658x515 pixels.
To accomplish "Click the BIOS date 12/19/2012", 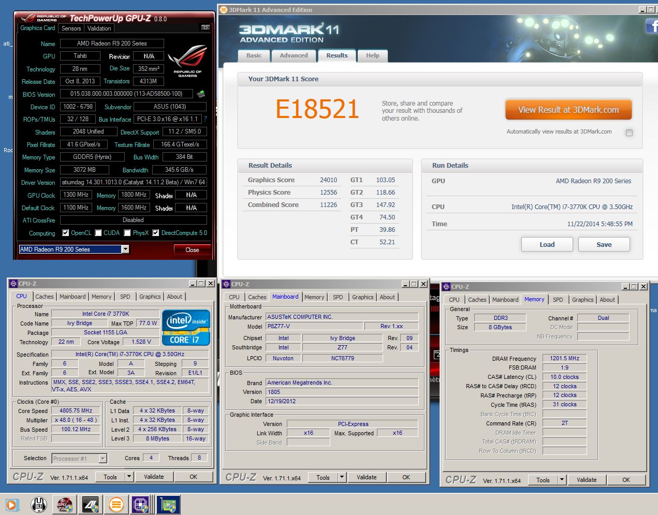I will 342,401.
